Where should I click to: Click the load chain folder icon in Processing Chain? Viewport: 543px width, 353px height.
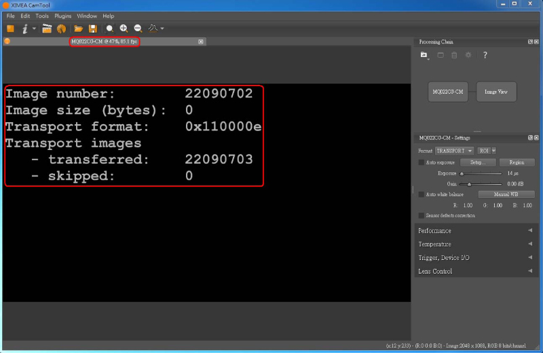(x=424, y=55)
